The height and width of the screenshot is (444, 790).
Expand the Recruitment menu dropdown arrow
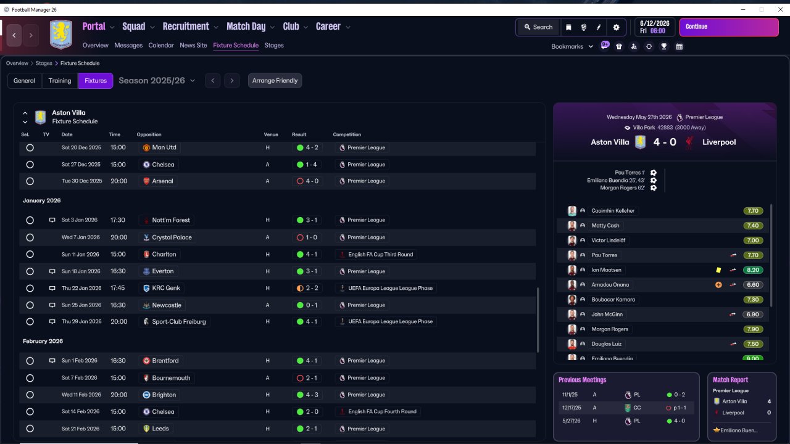point(216,27)
